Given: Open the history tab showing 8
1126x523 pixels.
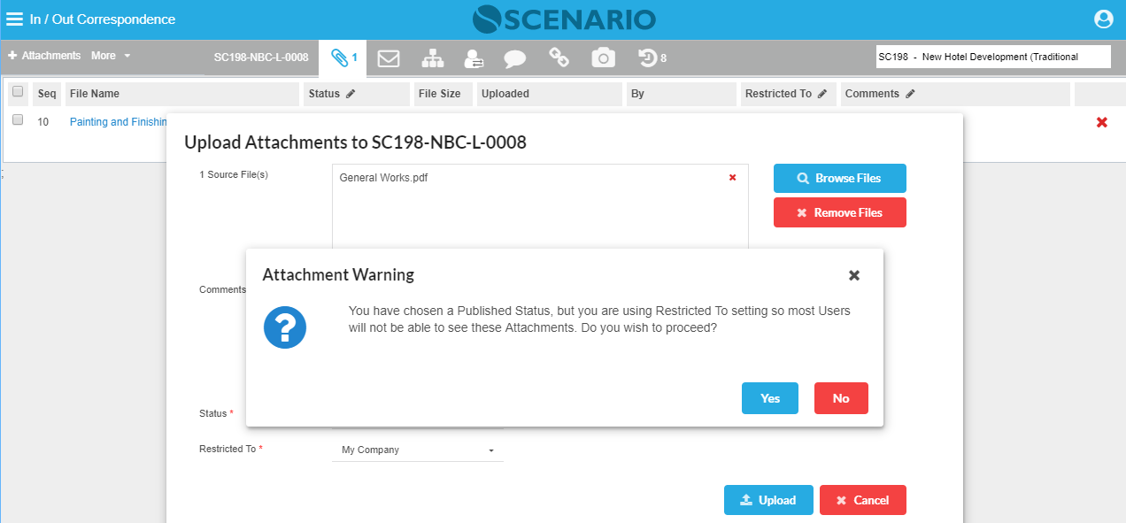Looking at the screenshot, I should [652, 58].
